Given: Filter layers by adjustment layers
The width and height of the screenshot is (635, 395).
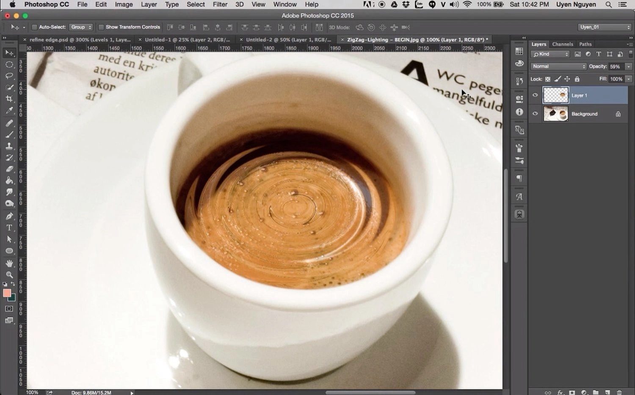Looking at the screenshot, I should (x=588, y=54).
